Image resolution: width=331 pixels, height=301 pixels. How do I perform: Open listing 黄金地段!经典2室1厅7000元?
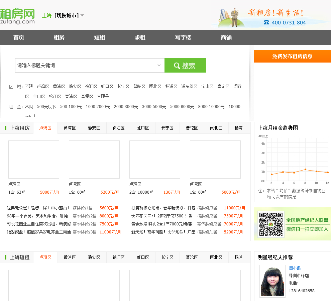pyautogui.click(x=162, y=224)
